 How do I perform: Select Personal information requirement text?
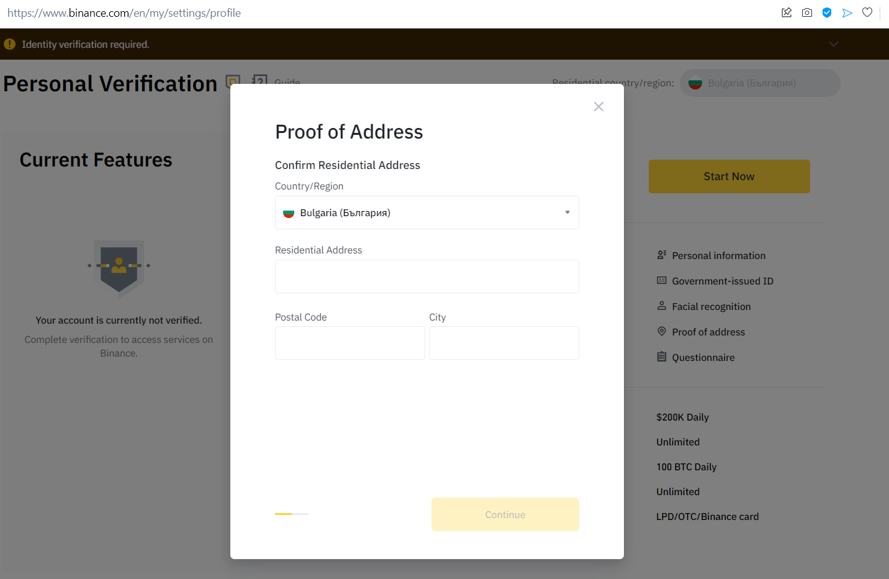(x=719, y=256)
